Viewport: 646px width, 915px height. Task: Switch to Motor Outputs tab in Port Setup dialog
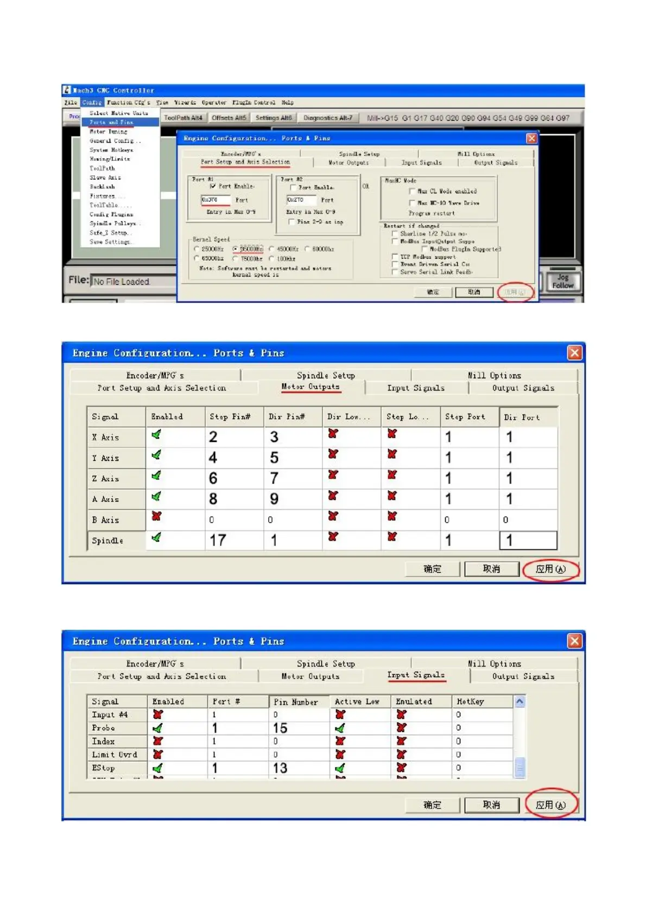click(349, 162)
